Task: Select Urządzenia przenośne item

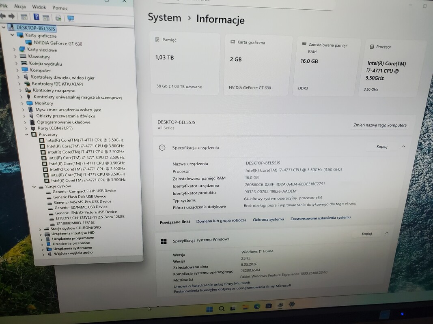Action: 71,243
